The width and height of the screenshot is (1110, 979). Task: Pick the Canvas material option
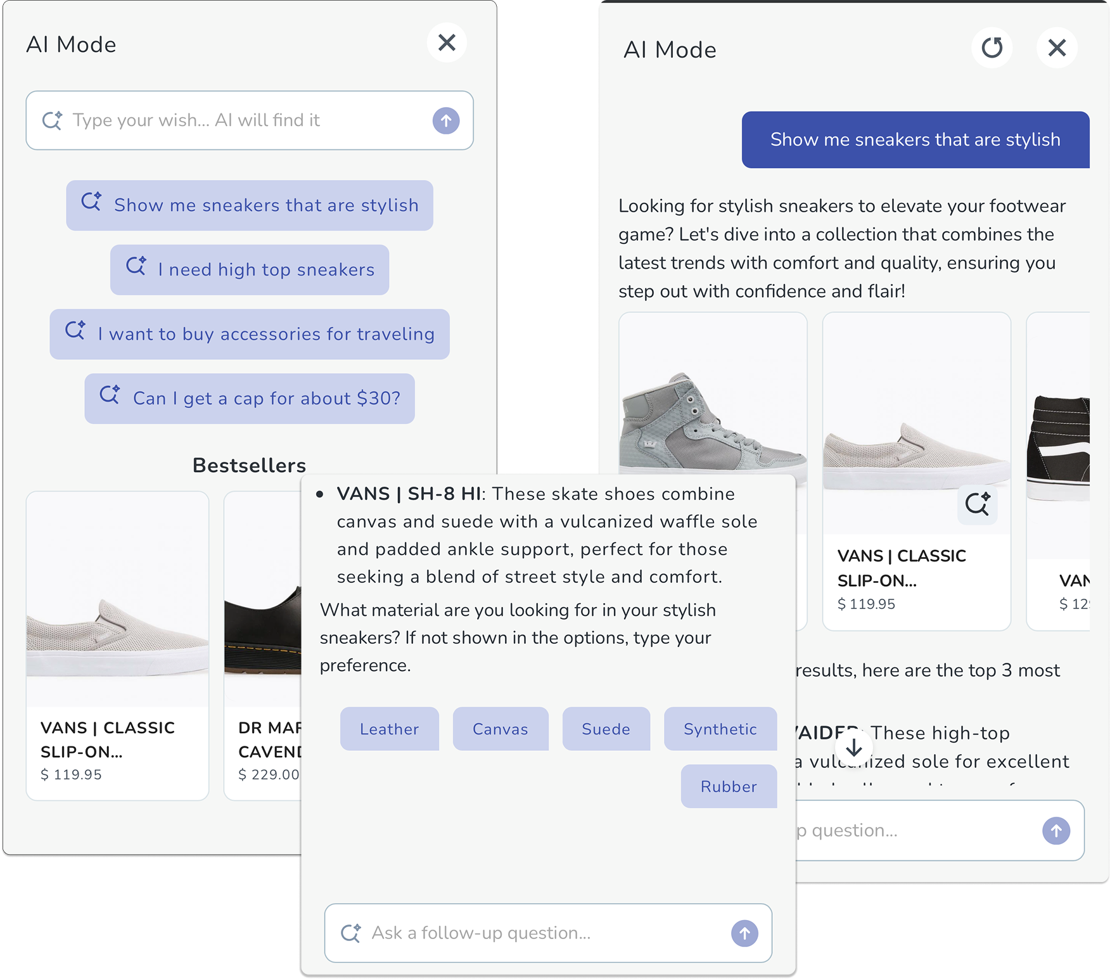501,729
